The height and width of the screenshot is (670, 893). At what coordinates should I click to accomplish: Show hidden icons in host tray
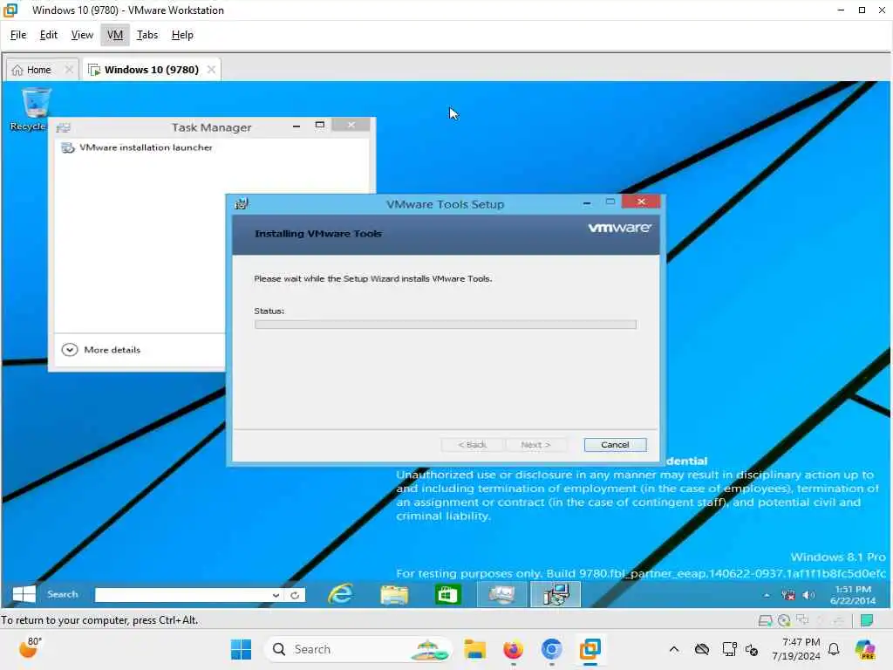pos(674,649)
